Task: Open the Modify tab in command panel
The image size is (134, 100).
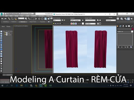Action: click(120, 26)
